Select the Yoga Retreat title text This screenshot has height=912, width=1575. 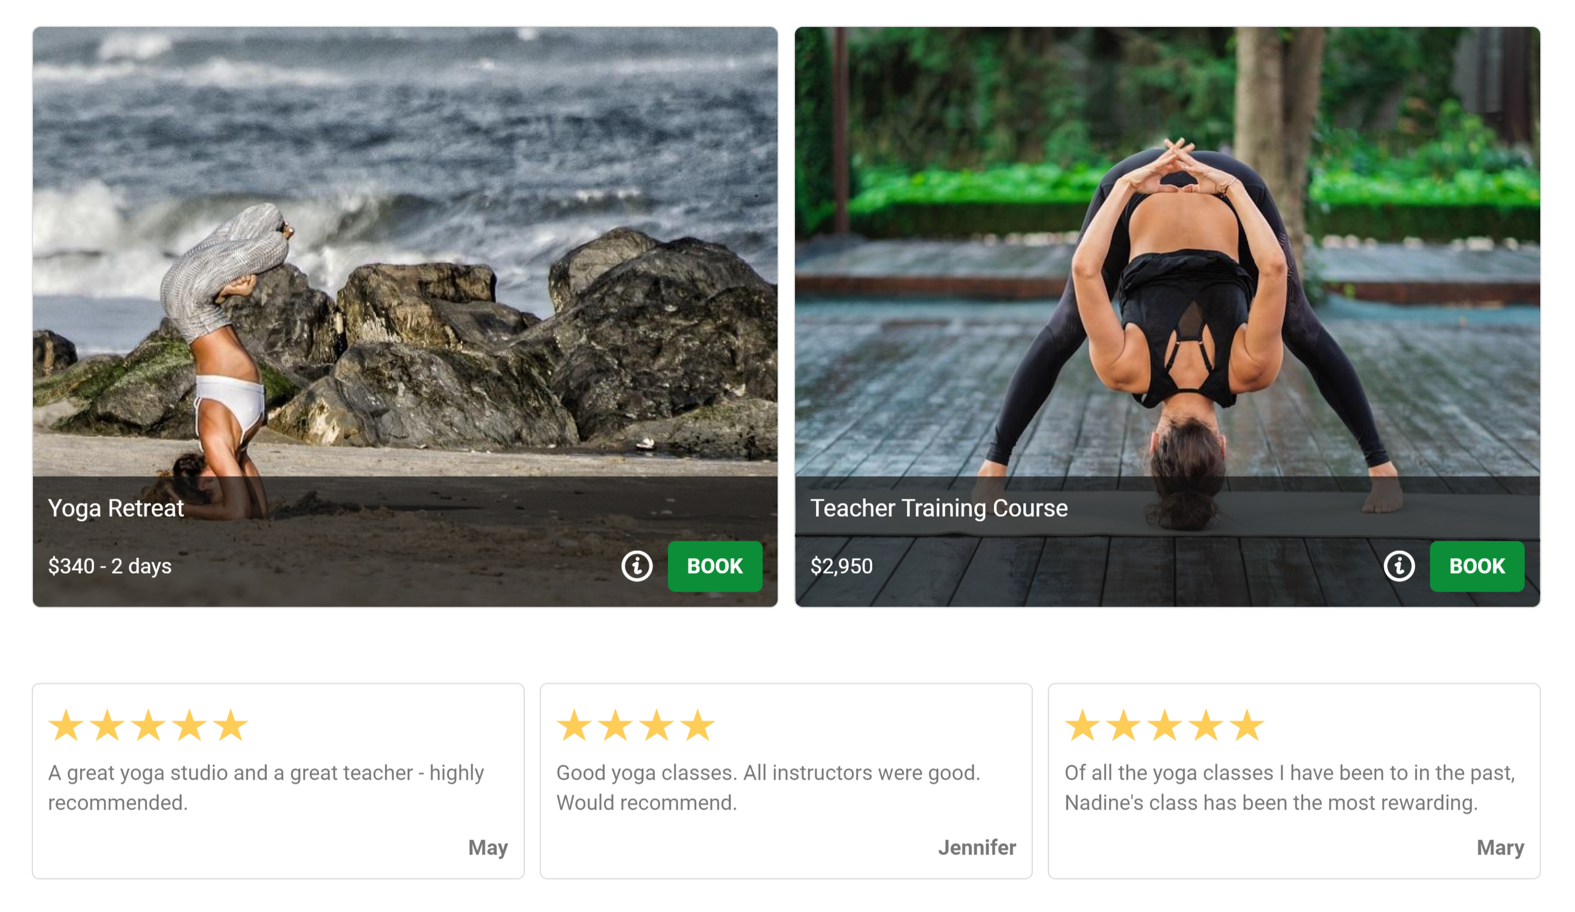(116, 508)
